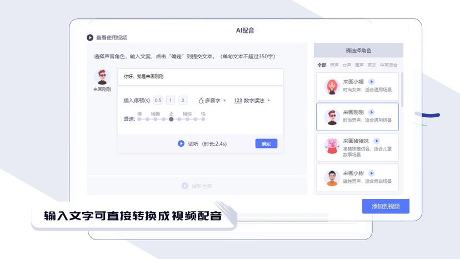Click the 来画刚刚 avatar beside text box
The width and height of the screenshot is (460, 259).
(x=102, y=77)
